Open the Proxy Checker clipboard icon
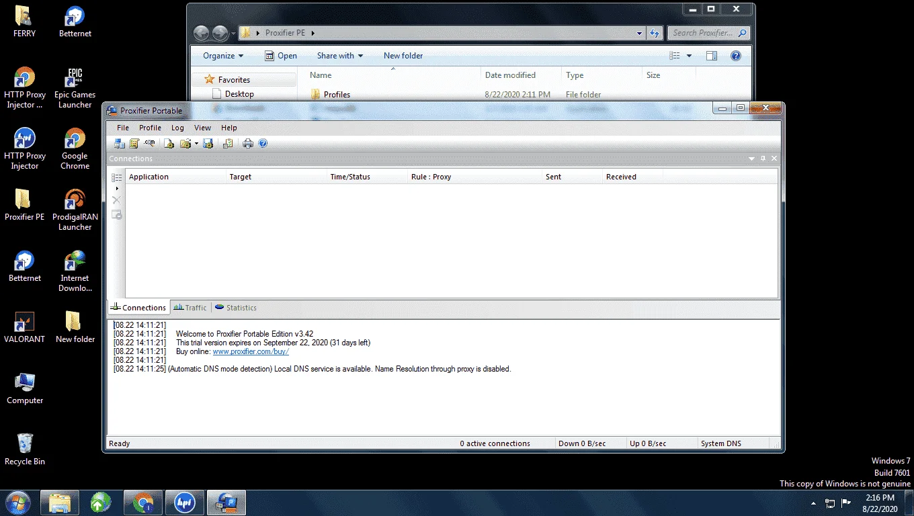The width and height of the screenshot is (914, 516). click(229, 143)
